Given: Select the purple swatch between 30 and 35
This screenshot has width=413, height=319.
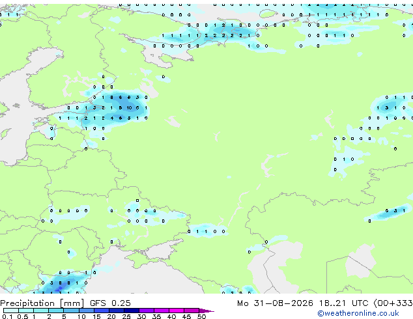Looking at the screenshot, I should [147, 311].
